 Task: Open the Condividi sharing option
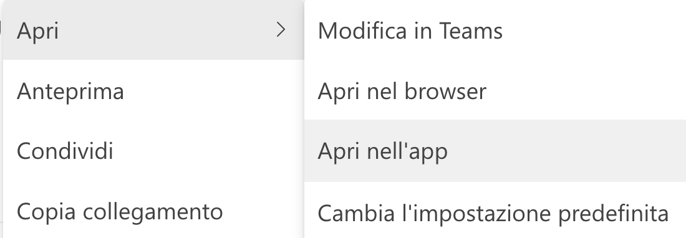pos(153,151)
